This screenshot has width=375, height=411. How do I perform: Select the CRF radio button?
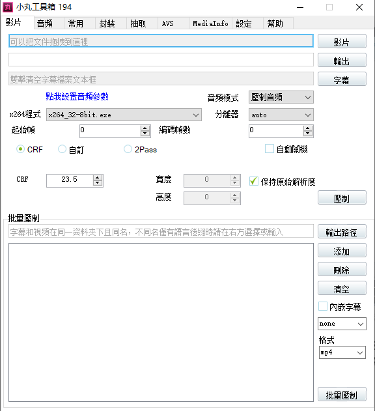tap(20, 149)
